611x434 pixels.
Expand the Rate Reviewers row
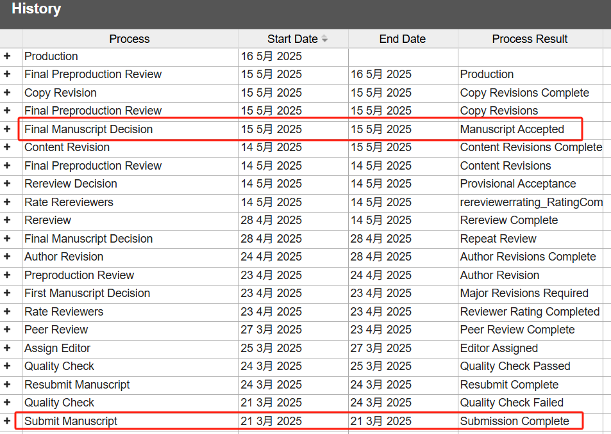(7, 312)
